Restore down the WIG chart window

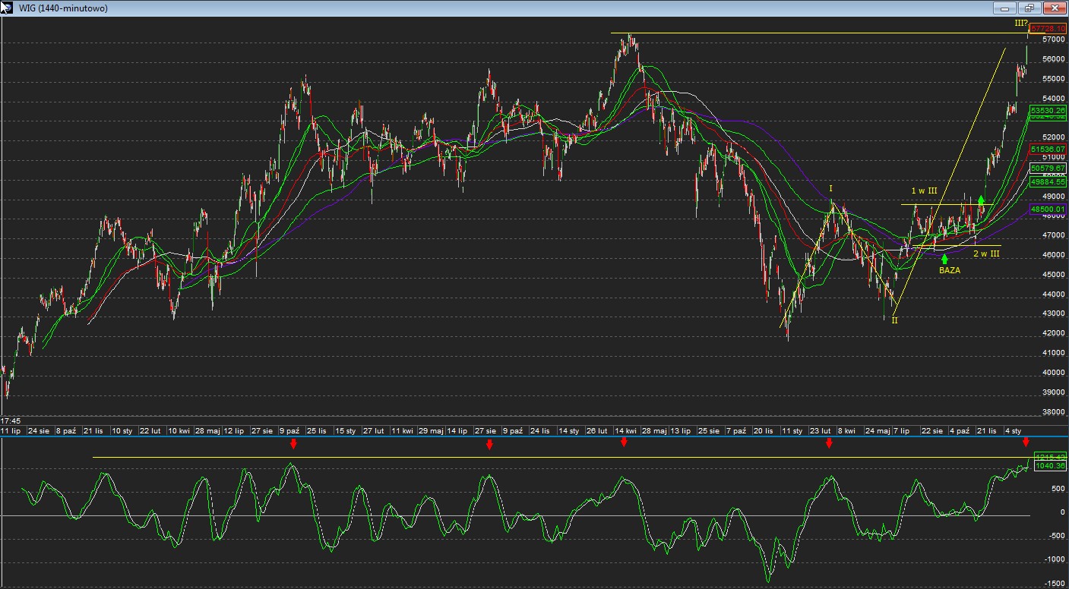[1029, 8]
